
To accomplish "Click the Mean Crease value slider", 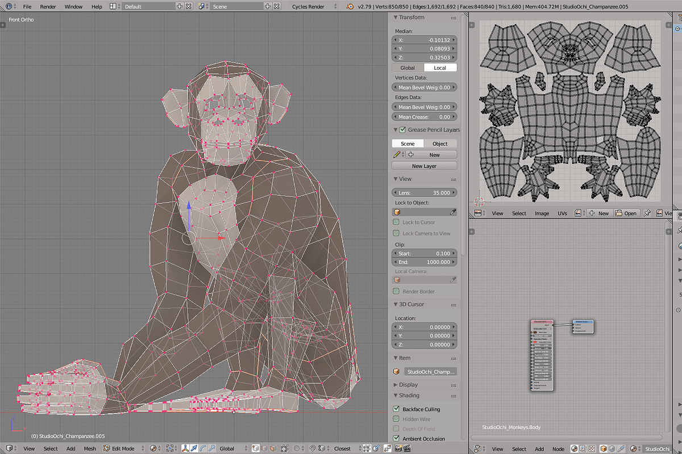I will (x=425, y=117).
